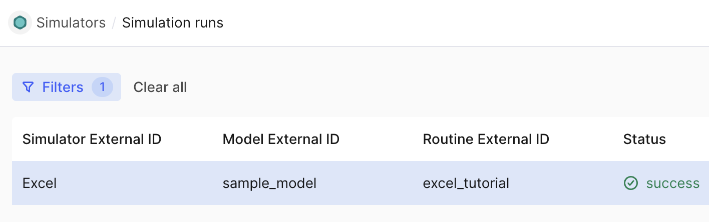Viewport: 709px width, 222px height.
Task: Open the excel_tutorial routine entry
Action: pyautogui.click(x=466, y=183)
